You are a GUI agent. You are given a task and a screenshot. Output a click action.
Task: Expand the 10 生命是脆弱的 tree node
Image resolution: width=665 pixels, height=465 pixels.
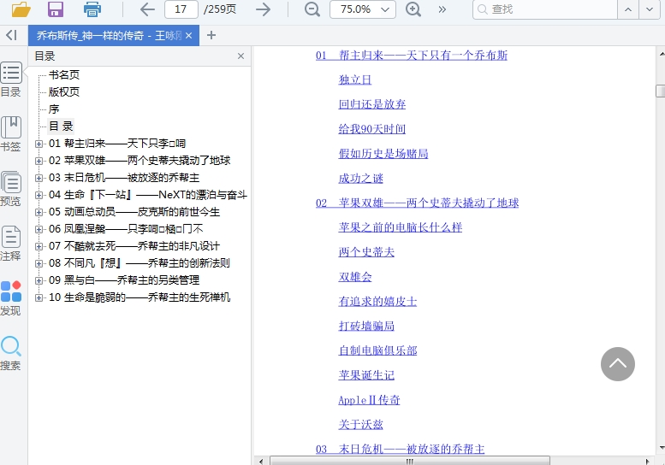point(39,297)
